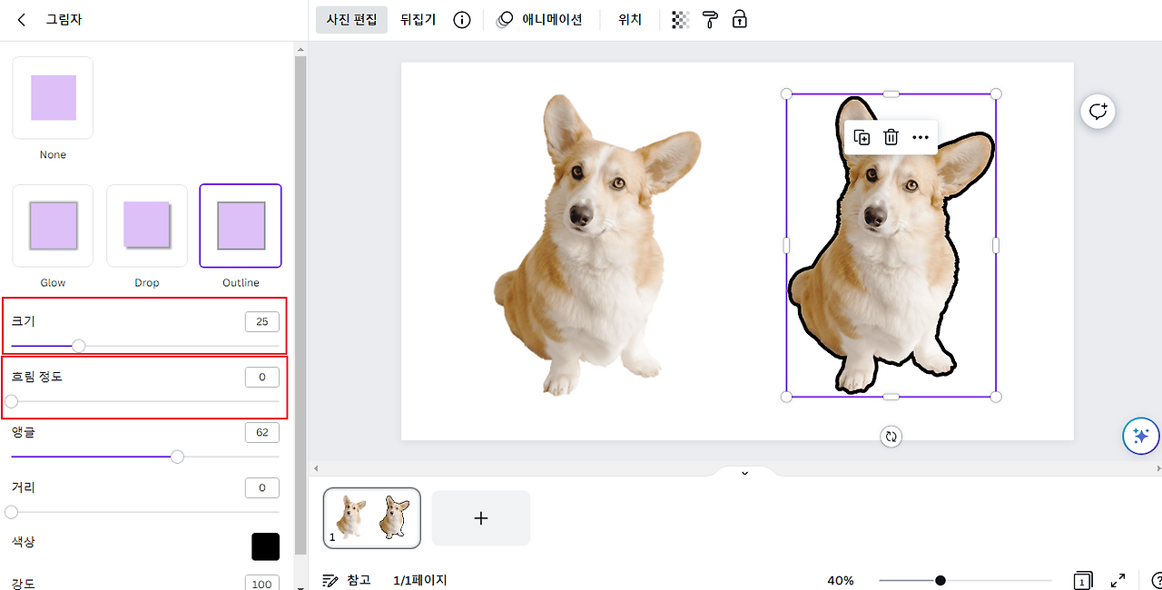Image resolution: width=1162 pixels, height=590 pixels.
Task: Enter fullscreen with the expand arrows icon
Action: click(x=1118, y=580)
